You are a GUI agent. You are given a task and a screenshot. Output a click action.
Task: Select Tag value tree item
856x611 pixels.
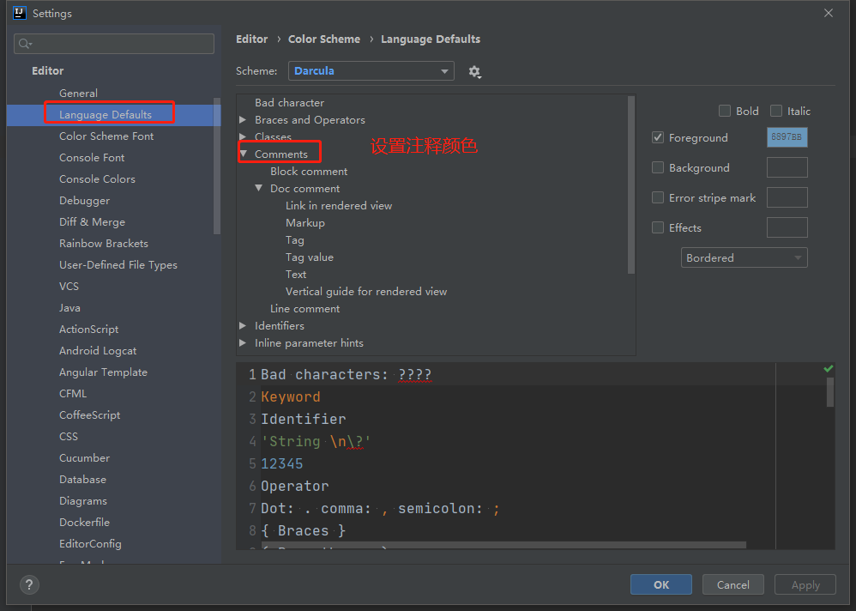tap(310, 257)
